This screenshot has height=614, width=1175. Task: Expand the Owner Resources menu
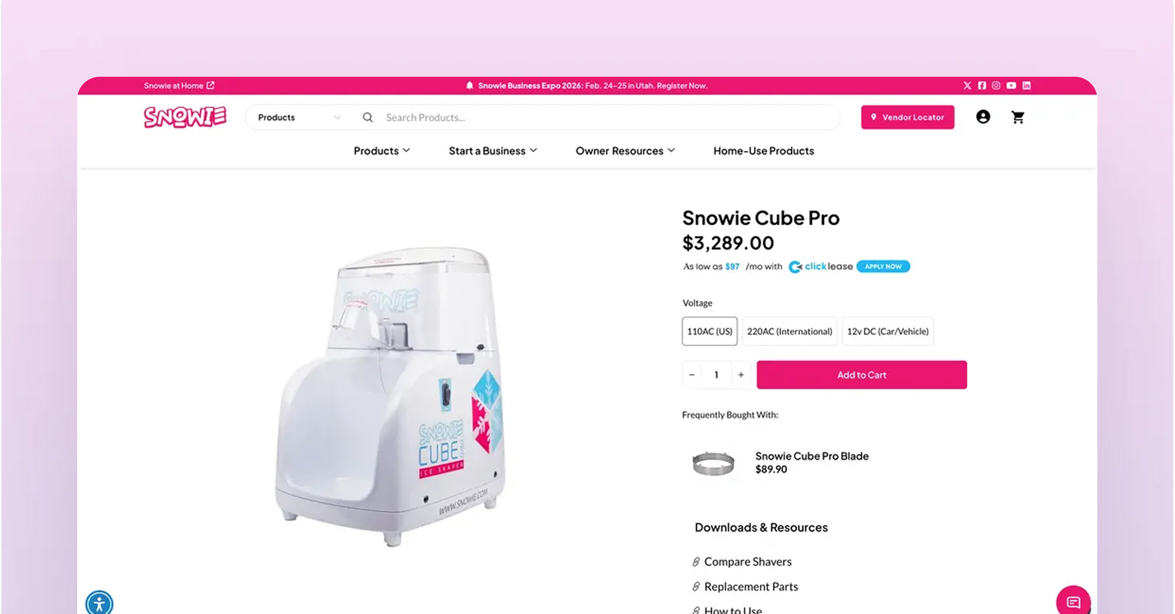pyautogui.click(x=625, y=150)
